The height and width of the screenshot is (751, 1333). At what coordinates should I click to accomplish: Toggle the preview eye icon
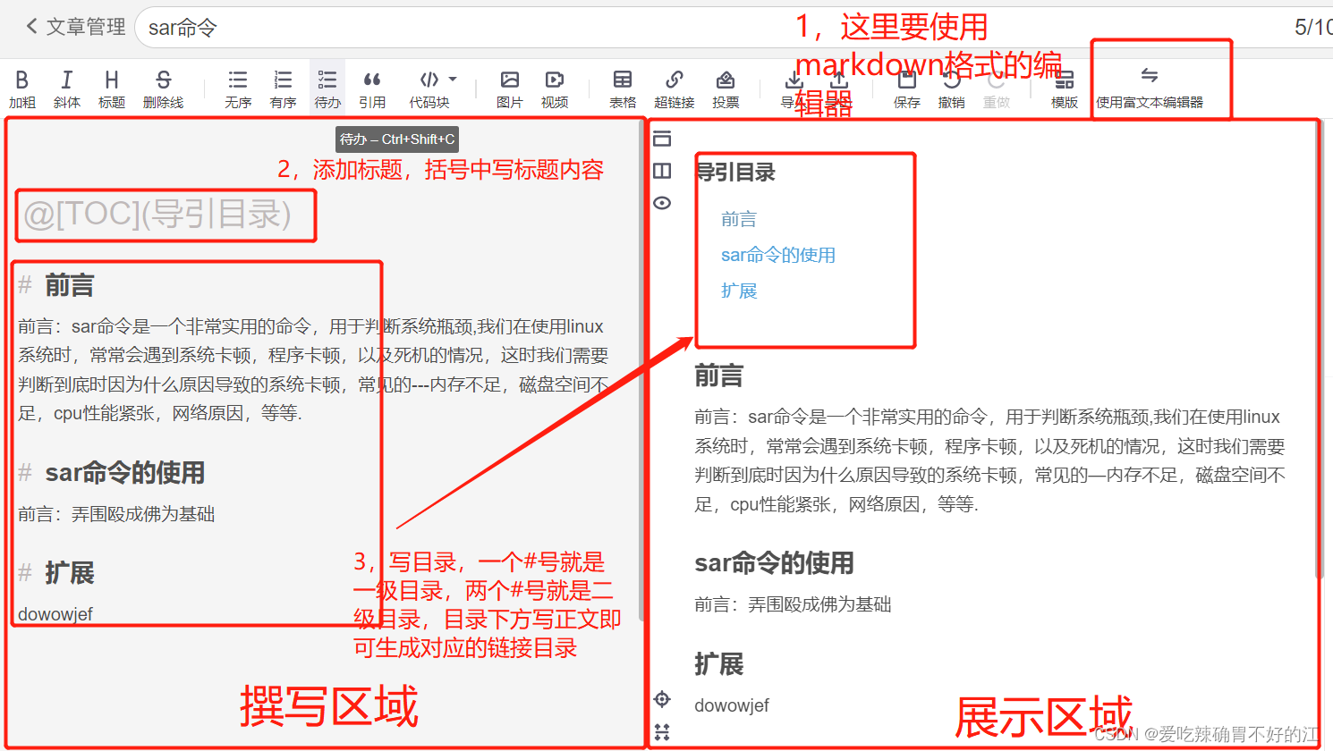(662, 203)
